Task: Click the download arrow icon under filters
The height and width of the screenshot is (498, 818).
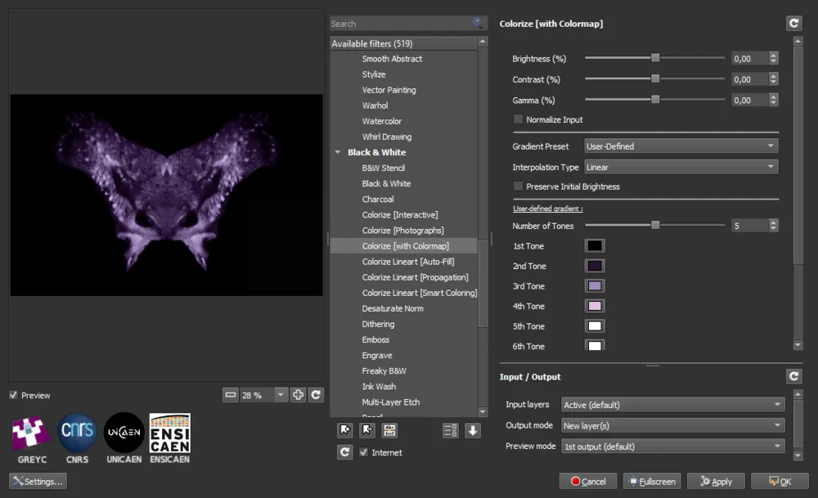Action: coord(473,430)
